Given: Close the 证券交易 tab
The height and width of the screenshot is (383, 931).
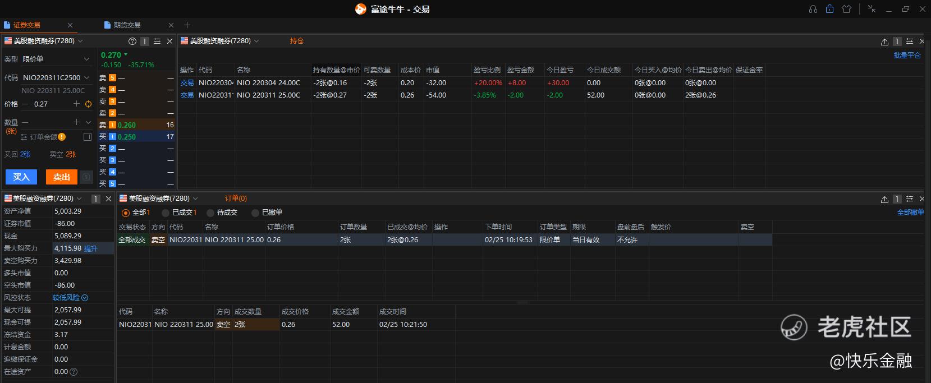Looking at the screenshot, I should 70,25.
